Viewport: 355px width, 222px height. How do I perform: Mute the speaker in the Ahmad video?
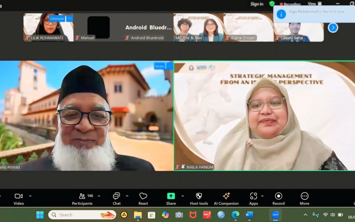[x=159, y=66]
